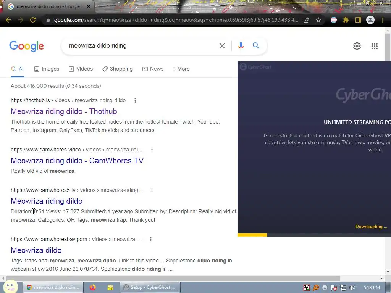The width and height of the screenshot is (391, 293).
Task: Click the vertical scrollbar down arrow
Action: point(388,272)
